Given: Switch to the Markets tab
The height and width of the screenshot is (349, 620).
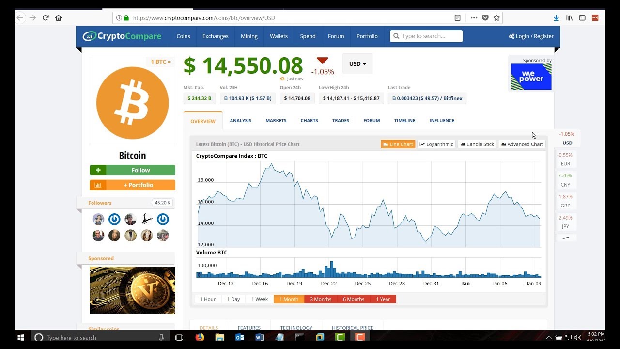Looking at the screenshot, I should click(x=276, y=120).
